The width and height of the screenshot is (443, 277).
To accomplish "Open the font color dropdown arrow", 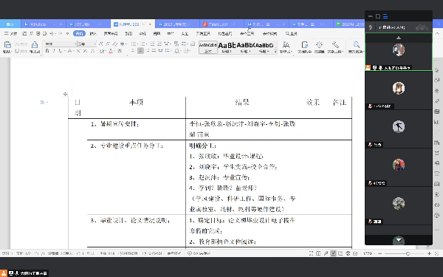I will (114, 51).
